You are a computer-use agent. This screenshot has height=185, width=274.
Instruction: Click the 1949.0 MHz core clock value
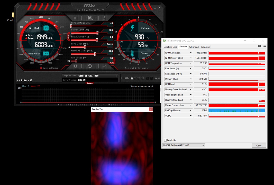click(200, 53)
